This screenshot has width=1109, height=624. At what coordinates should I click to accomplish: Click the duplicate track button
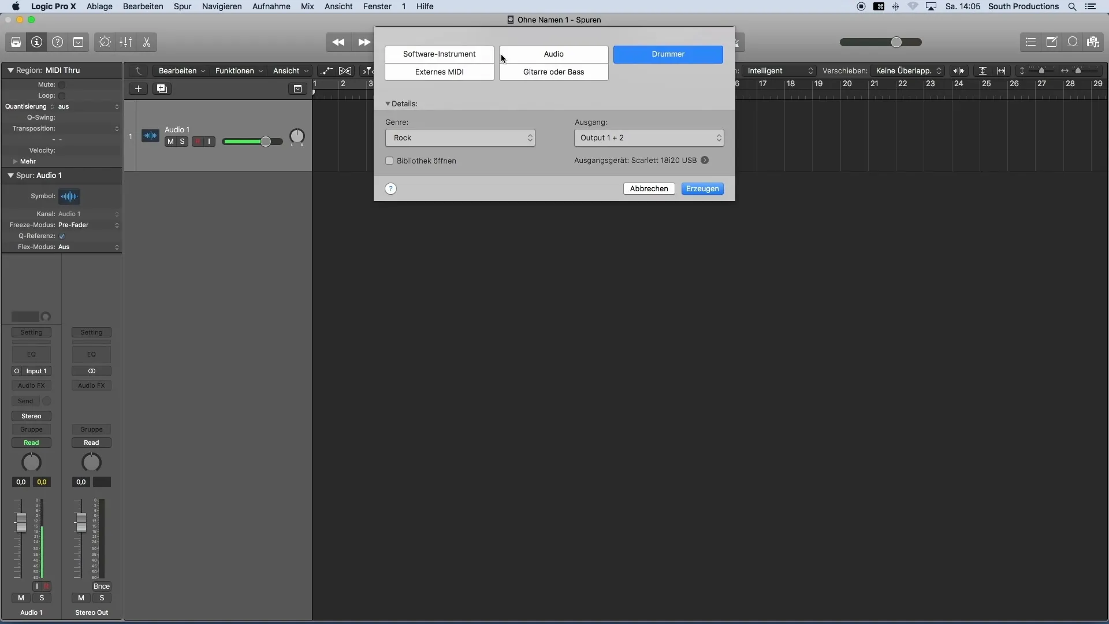(162, 88)
